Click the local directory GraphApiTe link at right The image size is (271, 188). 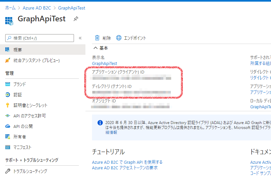coord(261,107)
